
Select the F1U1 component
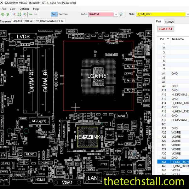109,135
